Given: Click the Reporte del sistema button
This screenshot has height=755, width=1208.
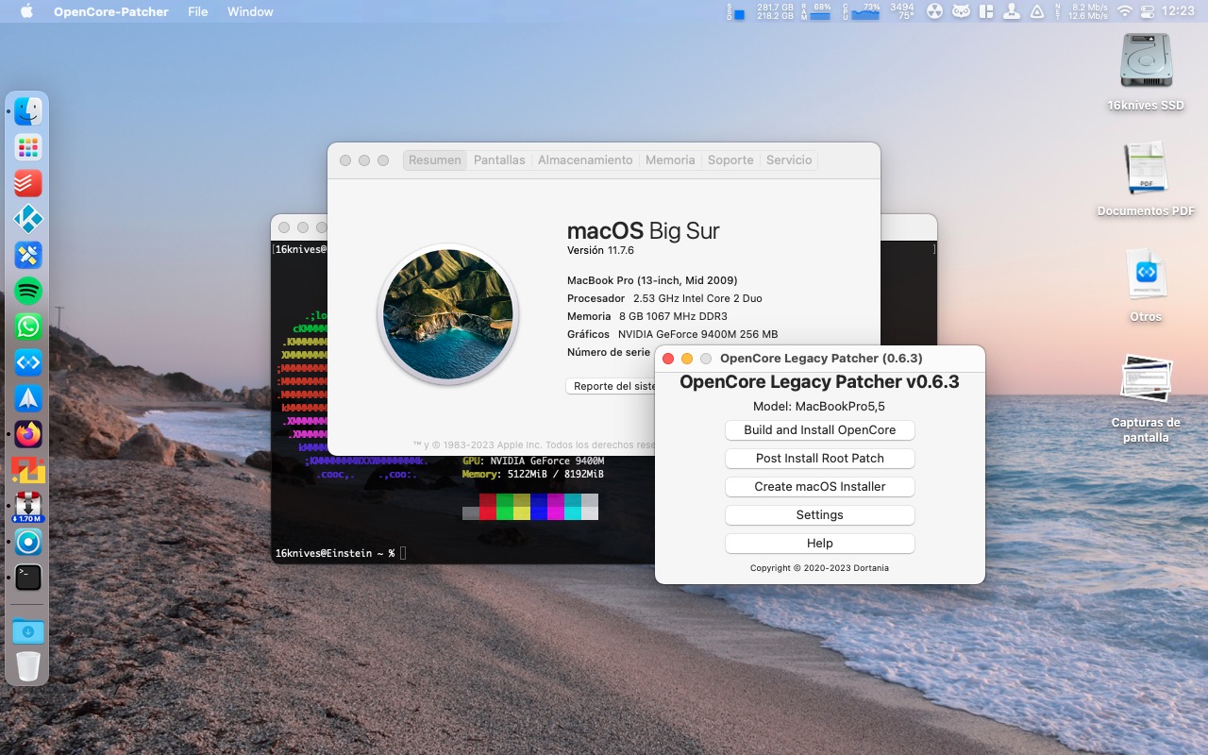Looking at the screenshot, I should click(612, 386).
